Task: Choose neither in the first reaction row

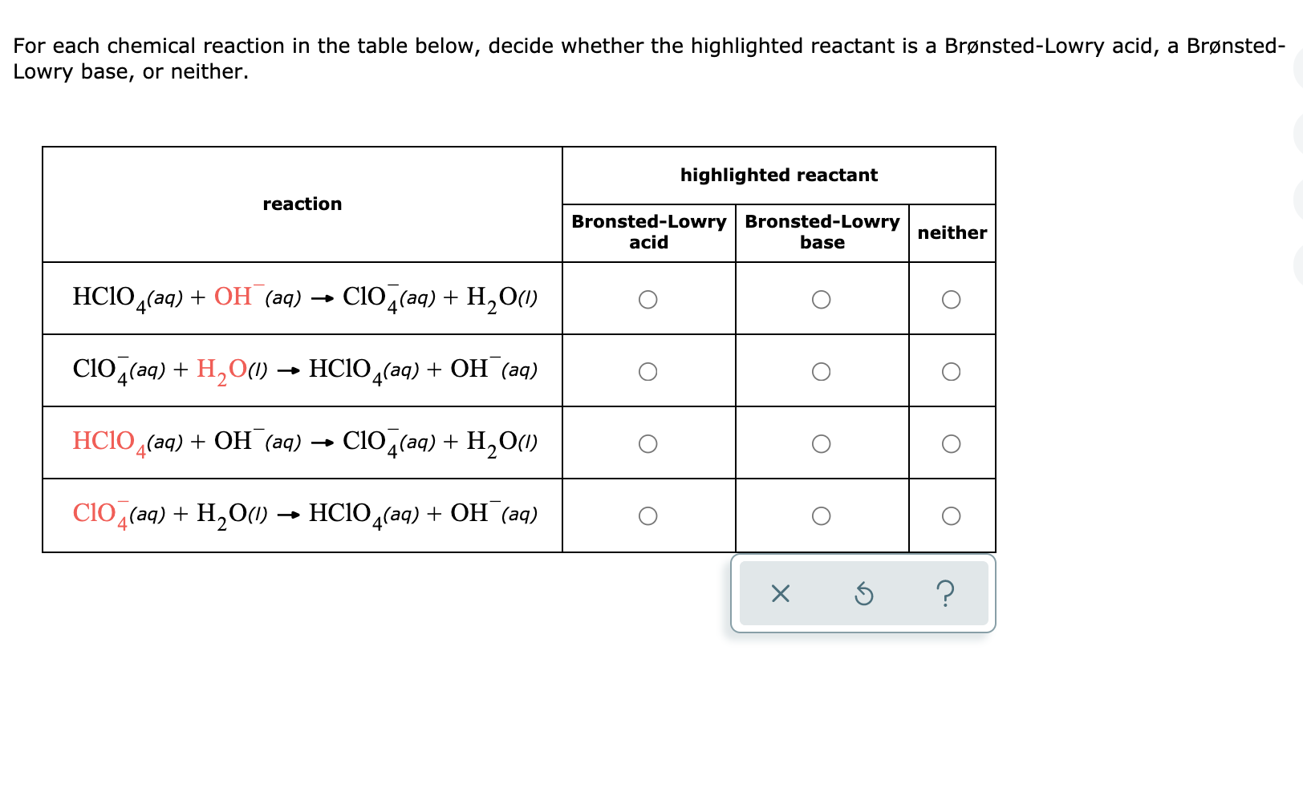Action: [952, 299]
